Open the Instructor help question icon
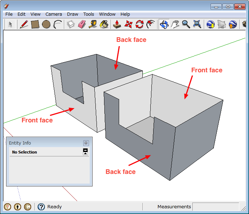The height and width of the screenshot is (214, 249). [41, 207]
